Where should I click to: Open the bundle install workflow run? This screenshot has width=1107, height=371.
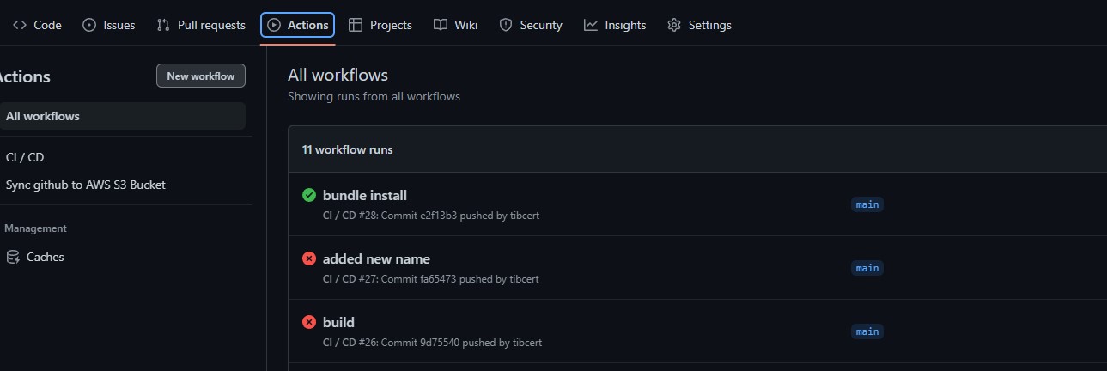pyautogui.click(x=365, y=196)
